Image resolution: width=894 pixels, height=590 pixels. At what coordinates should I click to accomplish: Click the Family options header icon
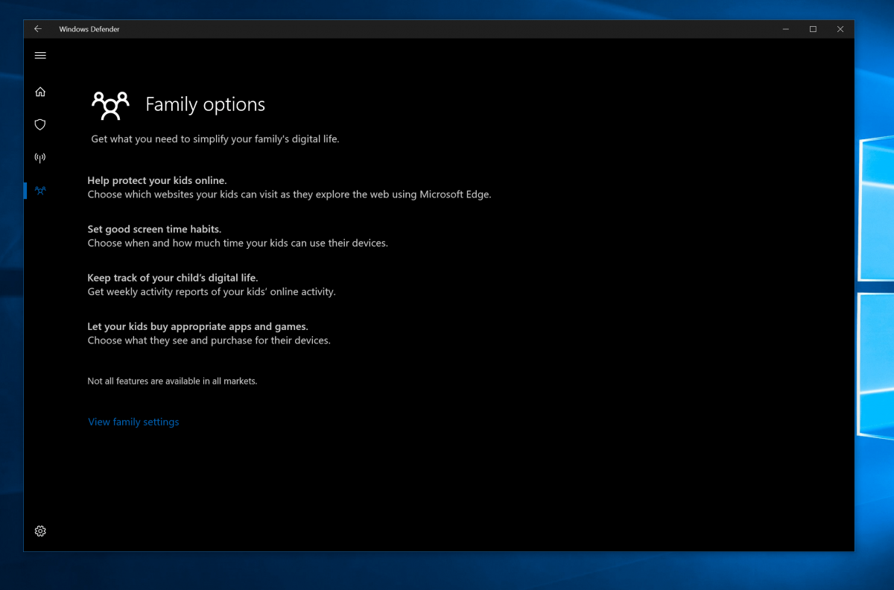click(x=110, y=105)
